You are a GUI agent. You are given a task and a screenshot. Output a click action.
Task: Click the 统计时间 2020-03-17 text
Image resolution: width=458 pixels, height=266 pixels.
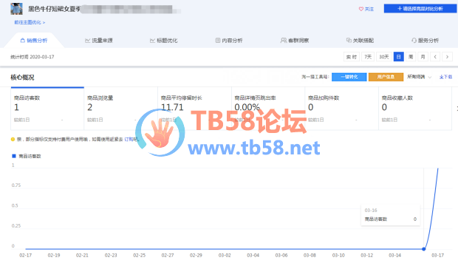click(x=32, y=57)
